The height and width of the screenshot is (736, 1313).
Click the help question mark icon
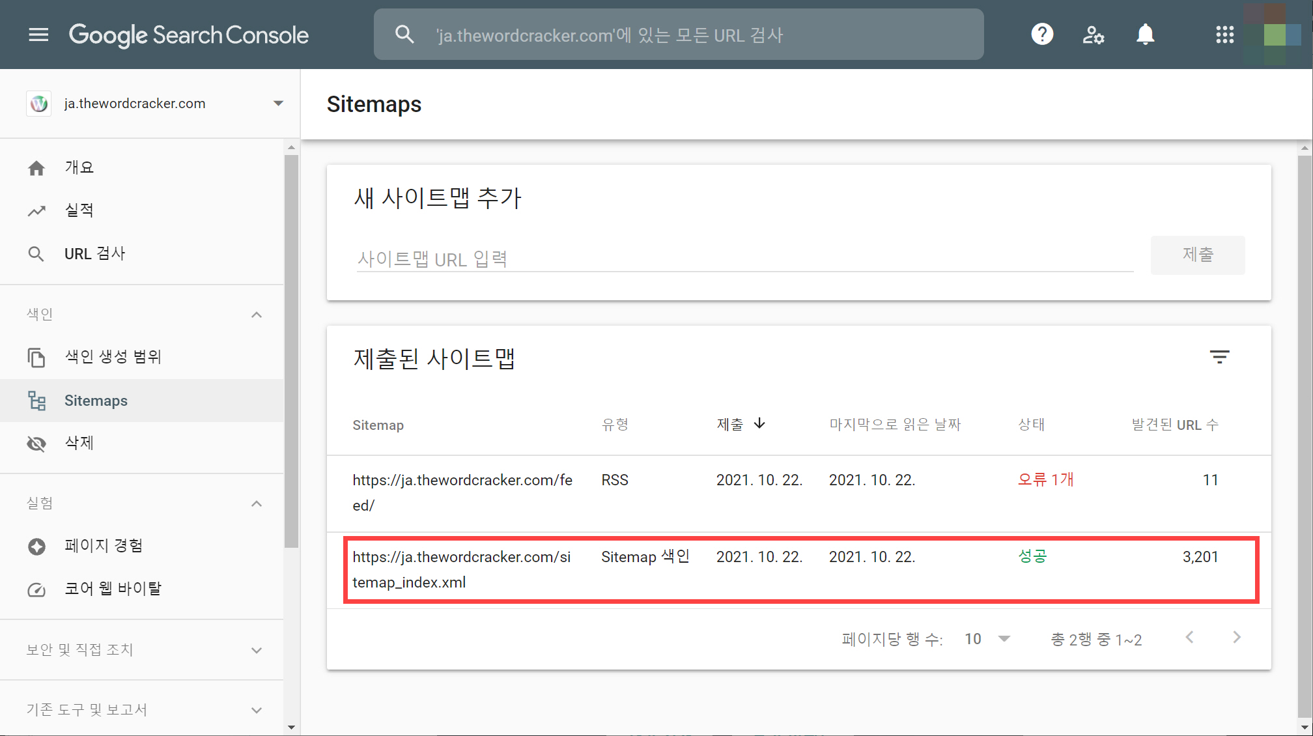pos(1042,35)
